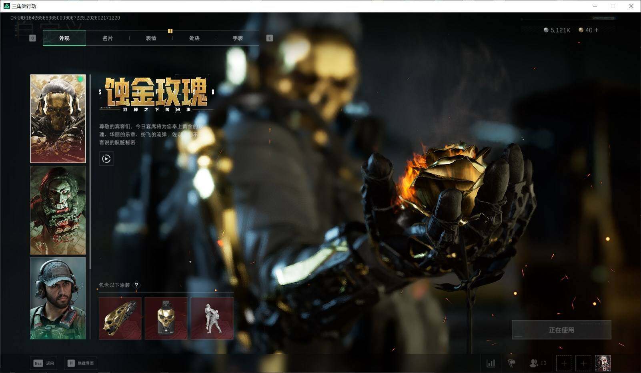
Task: Select the red-haired white mask skin thumbnail
Action: (58, 210)
